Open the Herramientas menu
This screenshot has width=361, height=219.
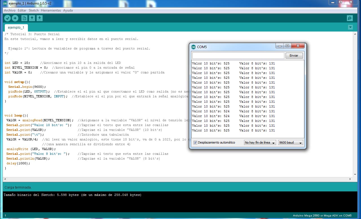(x=51, y=10)
